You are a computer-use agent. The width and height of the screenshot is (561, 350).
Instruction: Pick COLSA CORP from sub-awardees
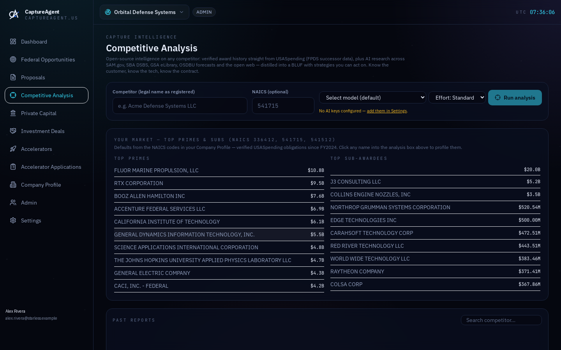pyautogui.click(x=435, y=284)
